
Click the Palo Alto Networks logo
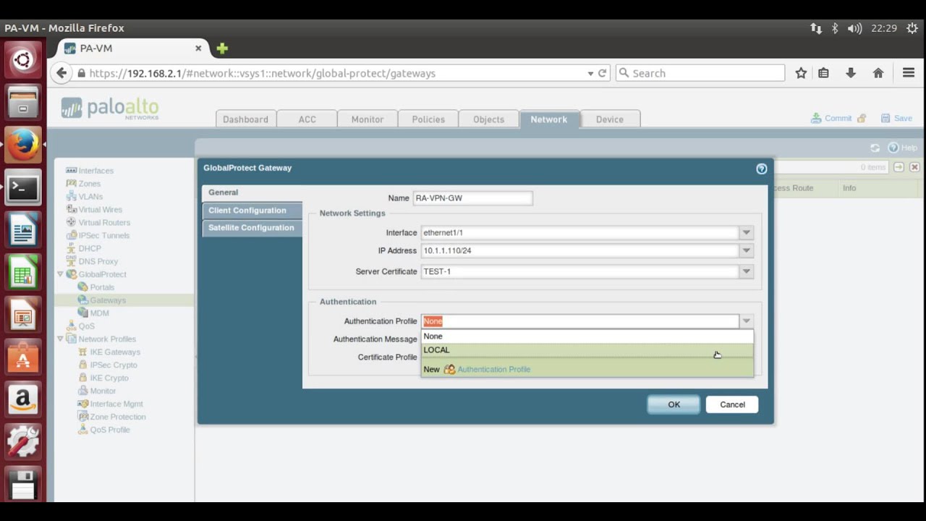point(110,109)
